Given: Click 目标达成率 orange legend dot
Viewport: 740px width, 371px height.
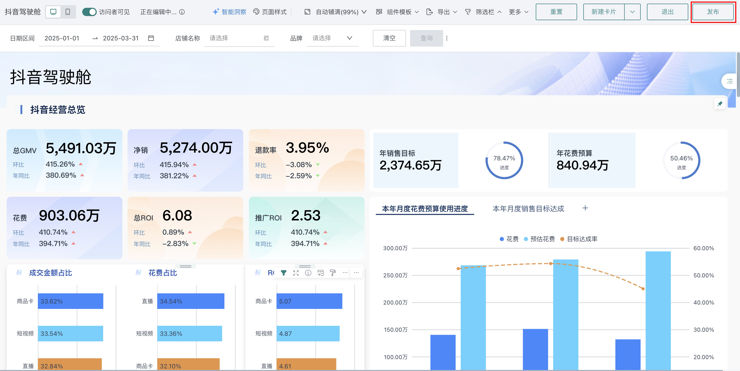Looking at the screenshot, I should tap(562, 239).
